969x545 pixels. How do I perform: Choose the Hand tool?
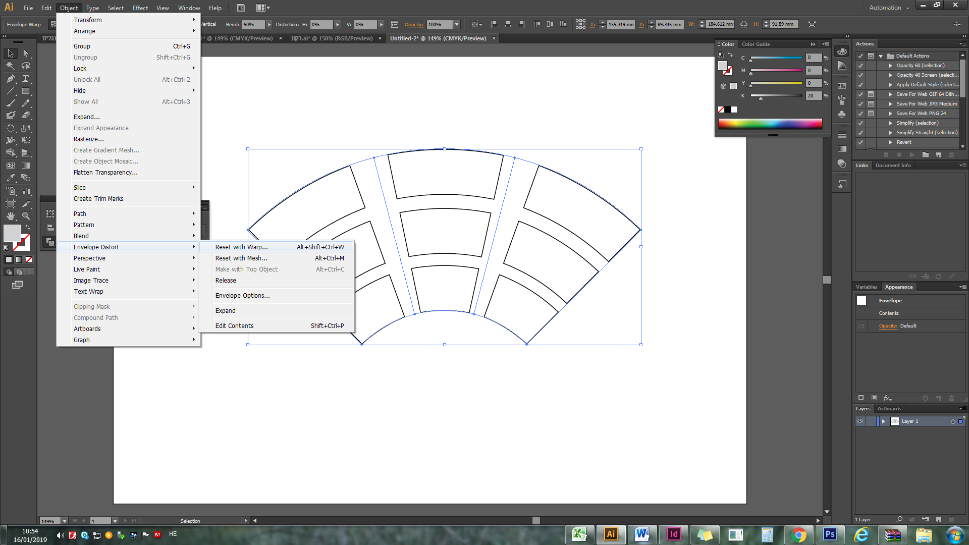pyautogui.click(x=11, y=216)
